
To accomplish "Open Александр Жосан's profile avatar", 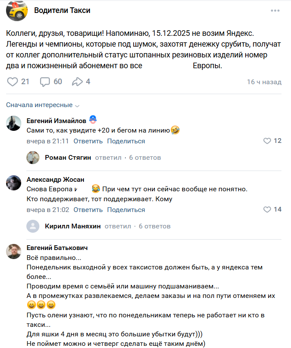I will [14, 183].
